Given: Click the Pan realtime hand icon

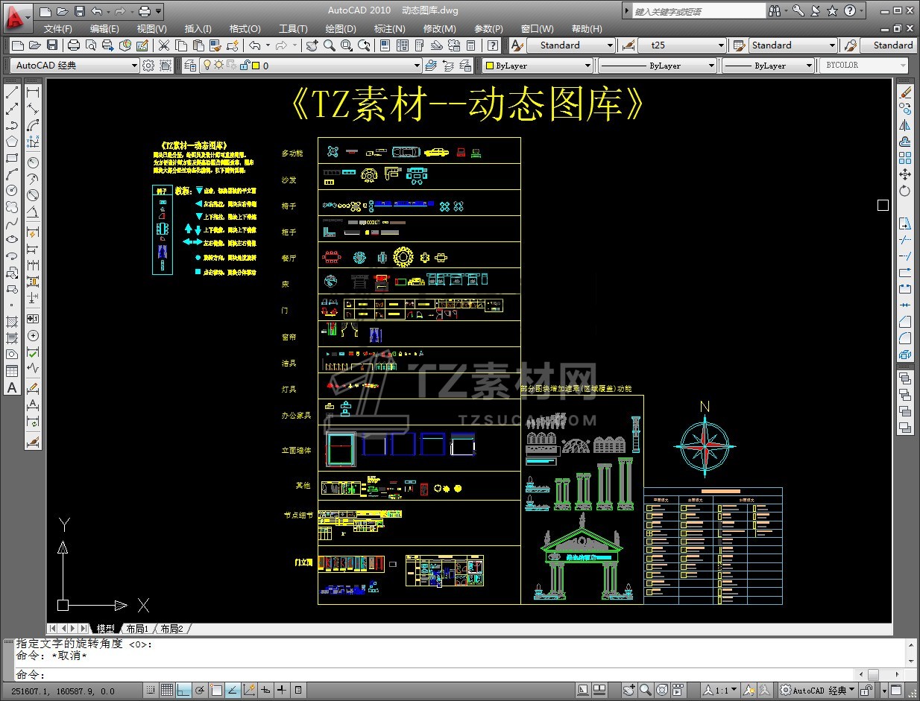Looking at the screenshot, I should 312,45.
